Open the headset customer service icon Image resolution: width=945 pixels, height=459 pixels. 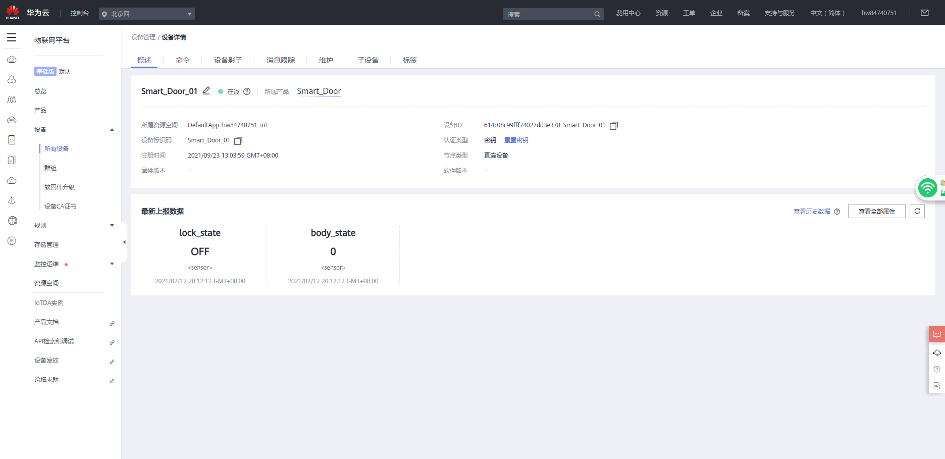pos(937,353)
